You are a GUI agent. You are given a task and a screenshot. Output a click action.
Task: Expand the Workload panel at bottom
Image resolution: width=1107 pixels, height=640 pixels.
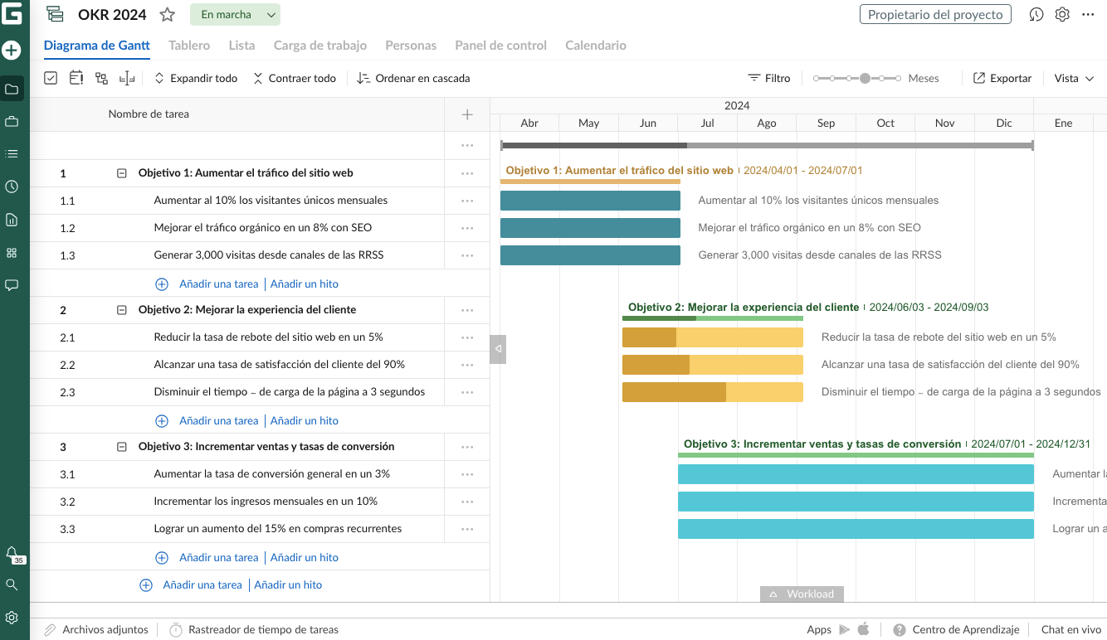click(802, 594)
